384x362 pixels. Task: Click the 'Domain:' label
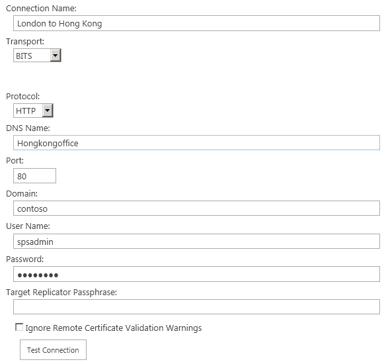click(22, 194)
